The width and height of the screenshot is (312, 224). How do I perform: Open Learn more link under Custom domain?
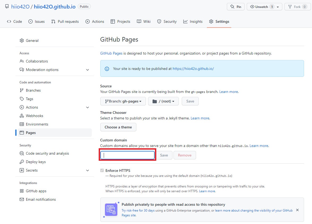click(x=259, y=146)
